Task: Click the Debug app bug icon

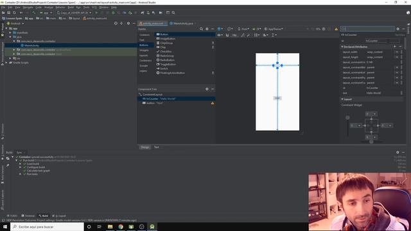Action: (113, 13)
